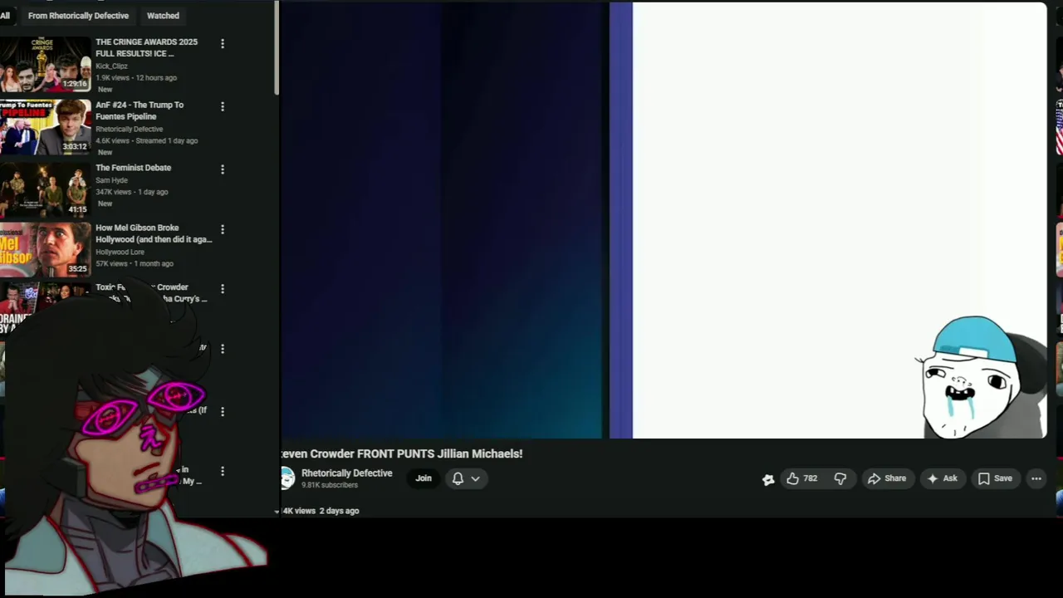Click Cringe Awards thumbnail 1:29:16
This screenshot has width=1063, height=598.
pyautogui.click(x=45, y=65)
